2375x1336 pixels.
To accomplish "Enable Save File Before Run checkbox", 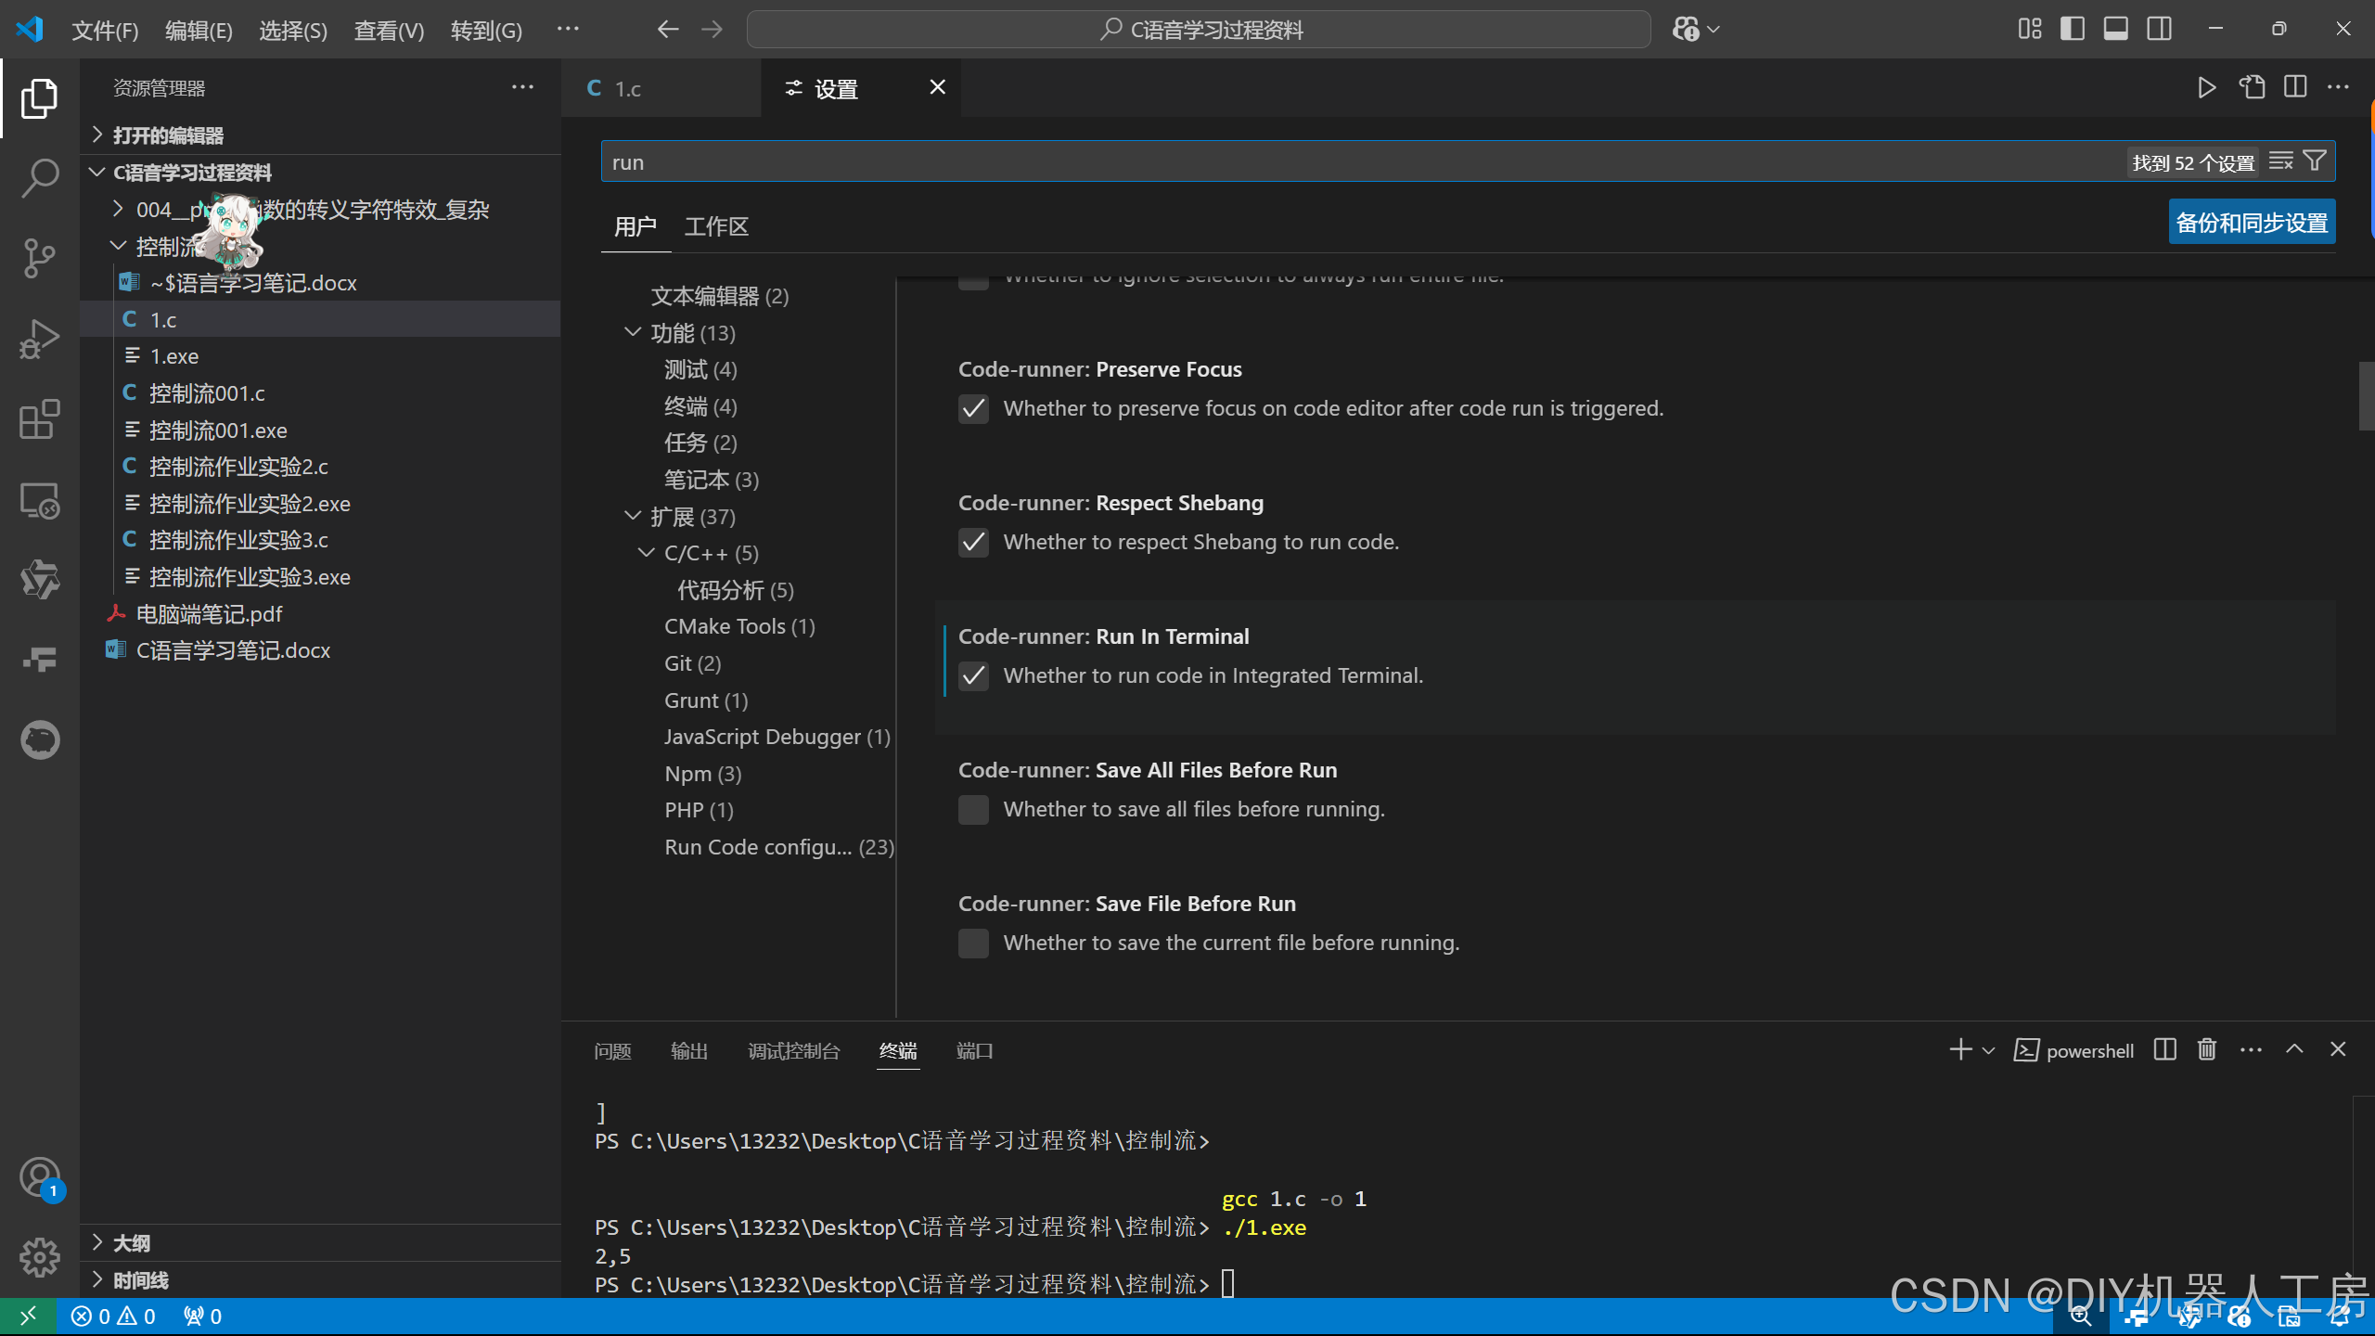I will pyautogui.click(x=973, y=943).
